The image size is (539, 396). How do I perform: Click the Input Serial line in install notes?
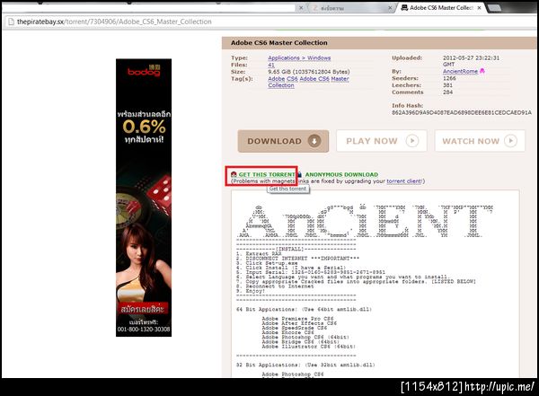[x=311, y=272]
